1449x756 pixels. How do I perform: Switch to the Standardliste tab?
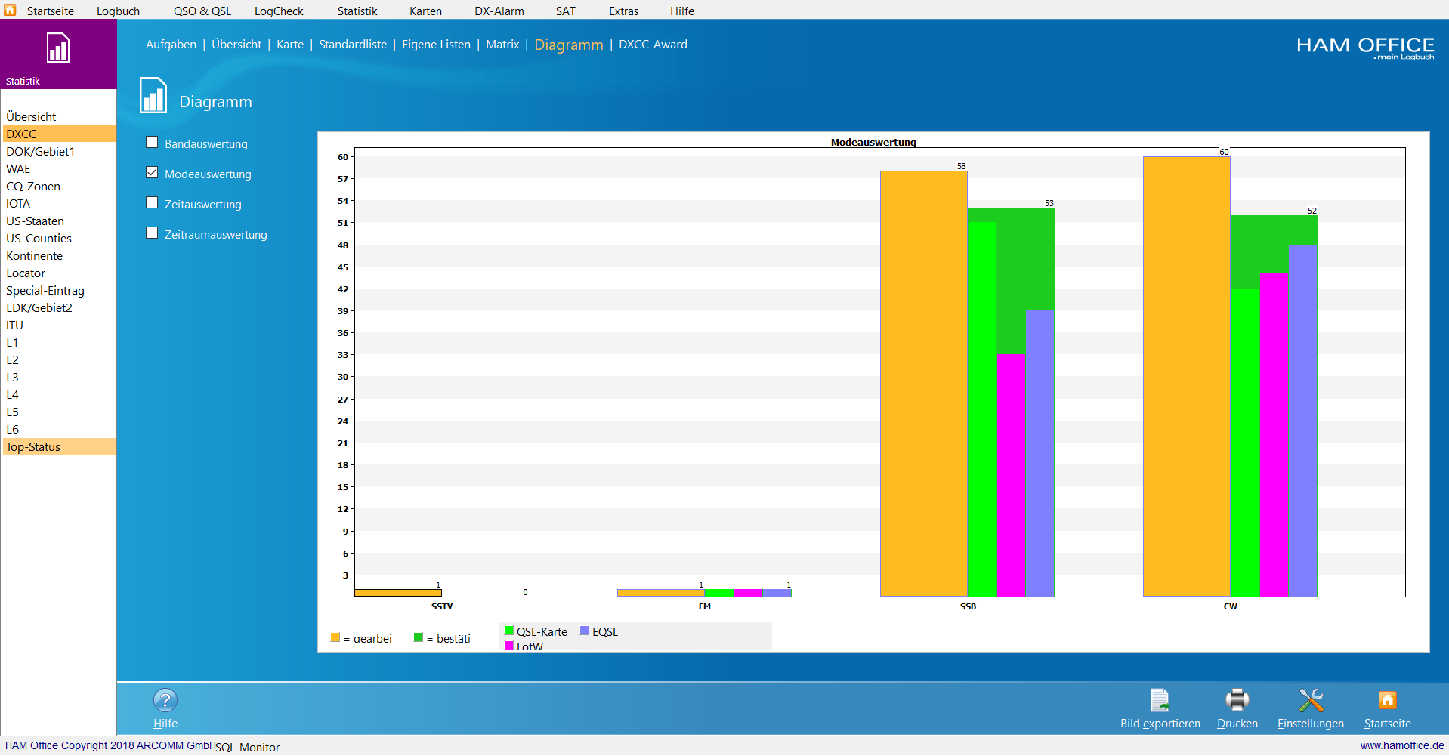click(x=353, y=45)
